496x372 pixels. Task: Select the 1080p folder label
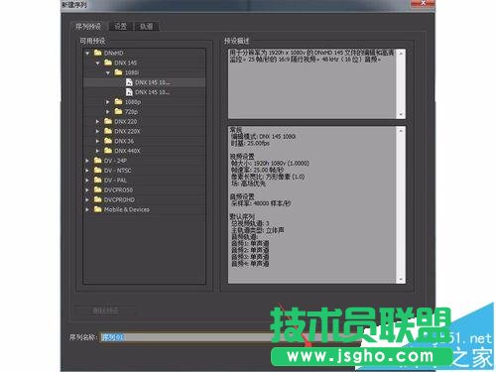click(133, 102)
